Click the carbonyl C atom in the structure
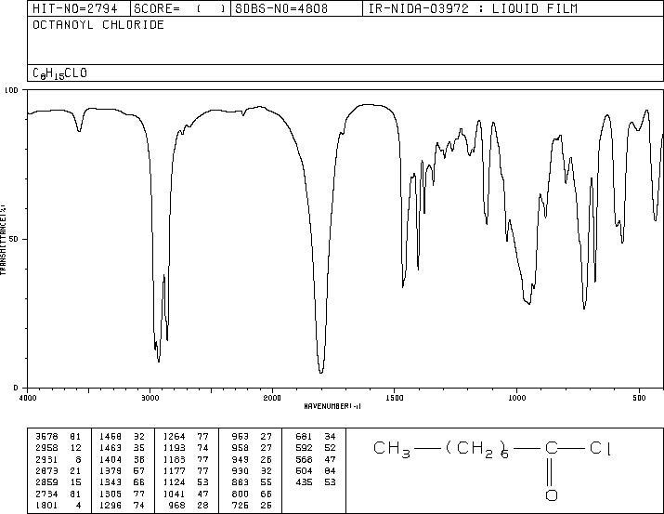This screenshot has width=664, height=514. pyautogui.click(x=552, y=448)
